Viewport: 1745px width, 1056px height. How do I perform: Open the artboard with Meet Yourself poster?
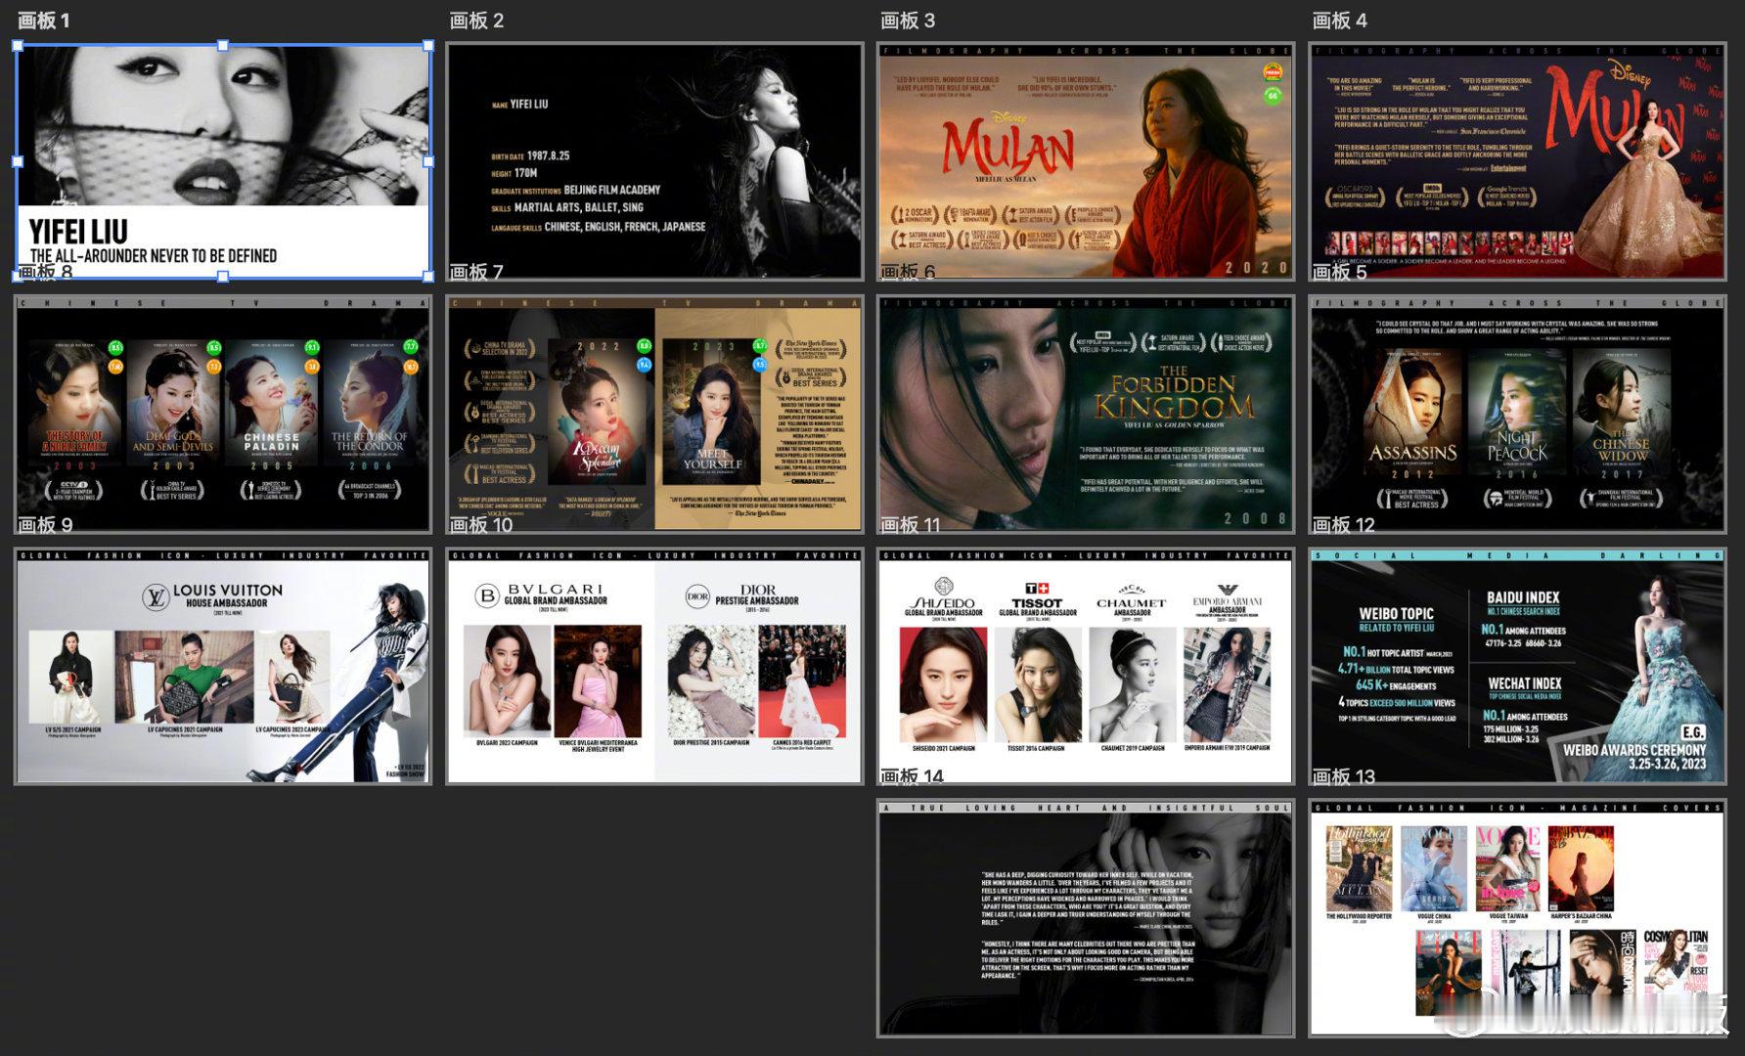pyautogui.click(x=655, y=414)
